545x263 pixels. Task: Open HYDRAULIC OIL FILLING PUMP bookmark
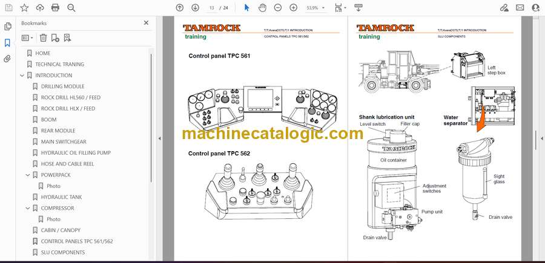tap(76, 153)
